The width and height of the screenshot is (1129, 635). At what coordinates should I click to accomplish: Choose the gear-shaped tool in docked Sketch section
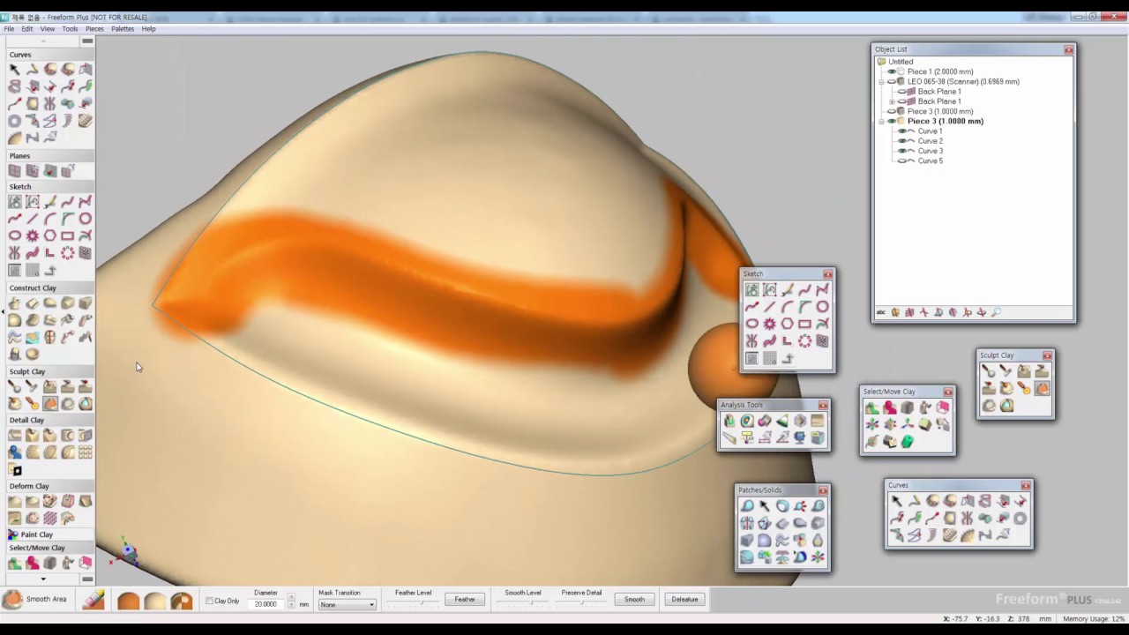pyautogui.click(x=33, y=235)
